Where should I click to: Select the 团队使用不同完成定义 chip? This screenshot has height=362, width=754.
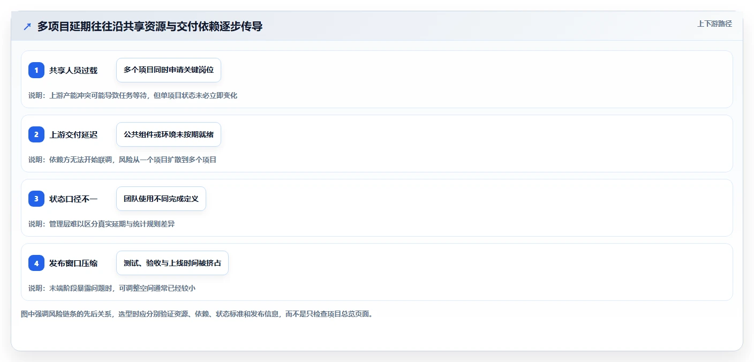[x=161, y=199]
